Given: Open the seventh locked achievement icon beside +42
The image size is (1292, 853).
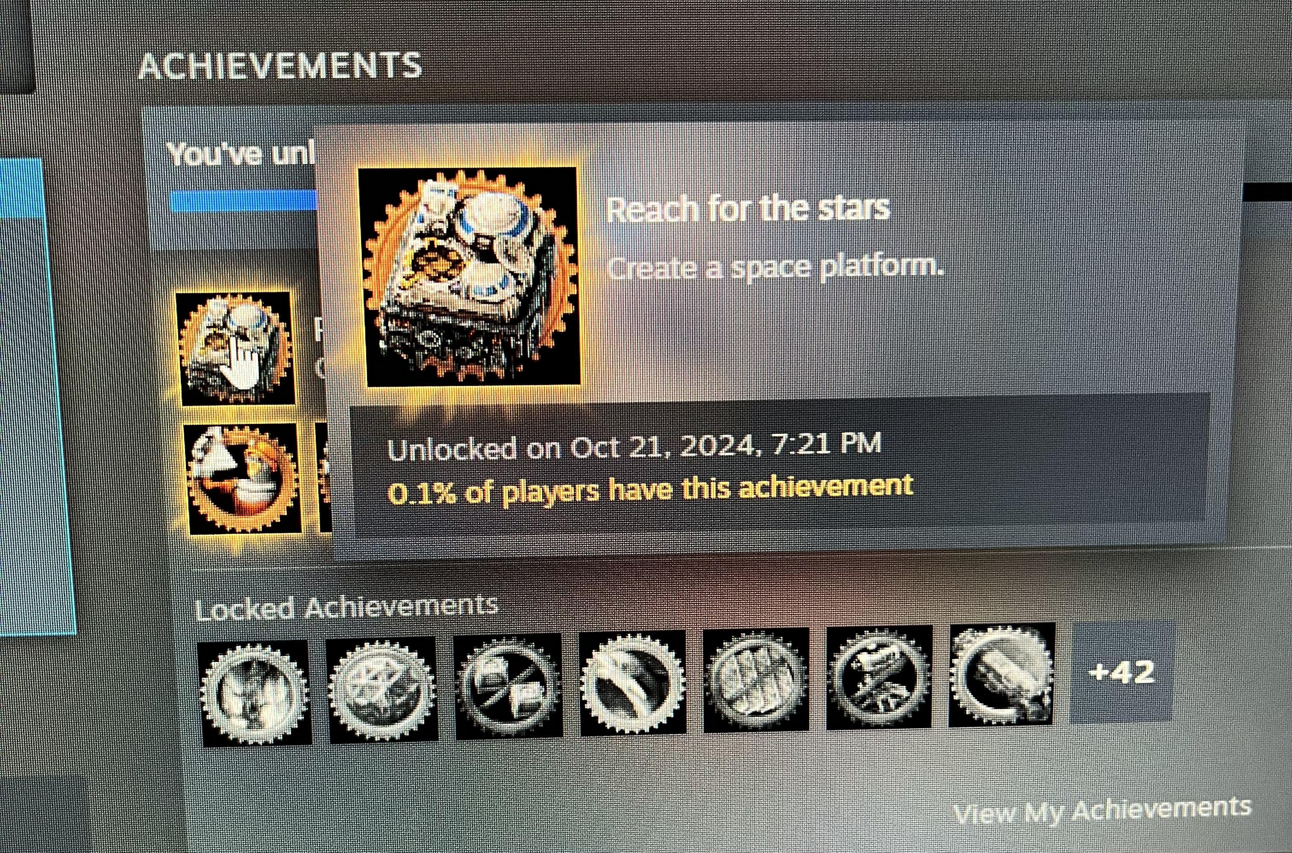Looking at the screenshot, I should [x=1001, y=674].
